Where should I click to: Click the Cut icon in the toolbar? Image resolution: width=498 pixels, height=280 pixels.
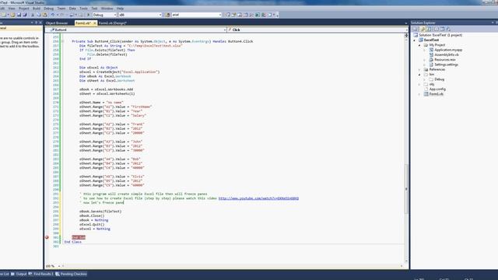pos(33,15)
